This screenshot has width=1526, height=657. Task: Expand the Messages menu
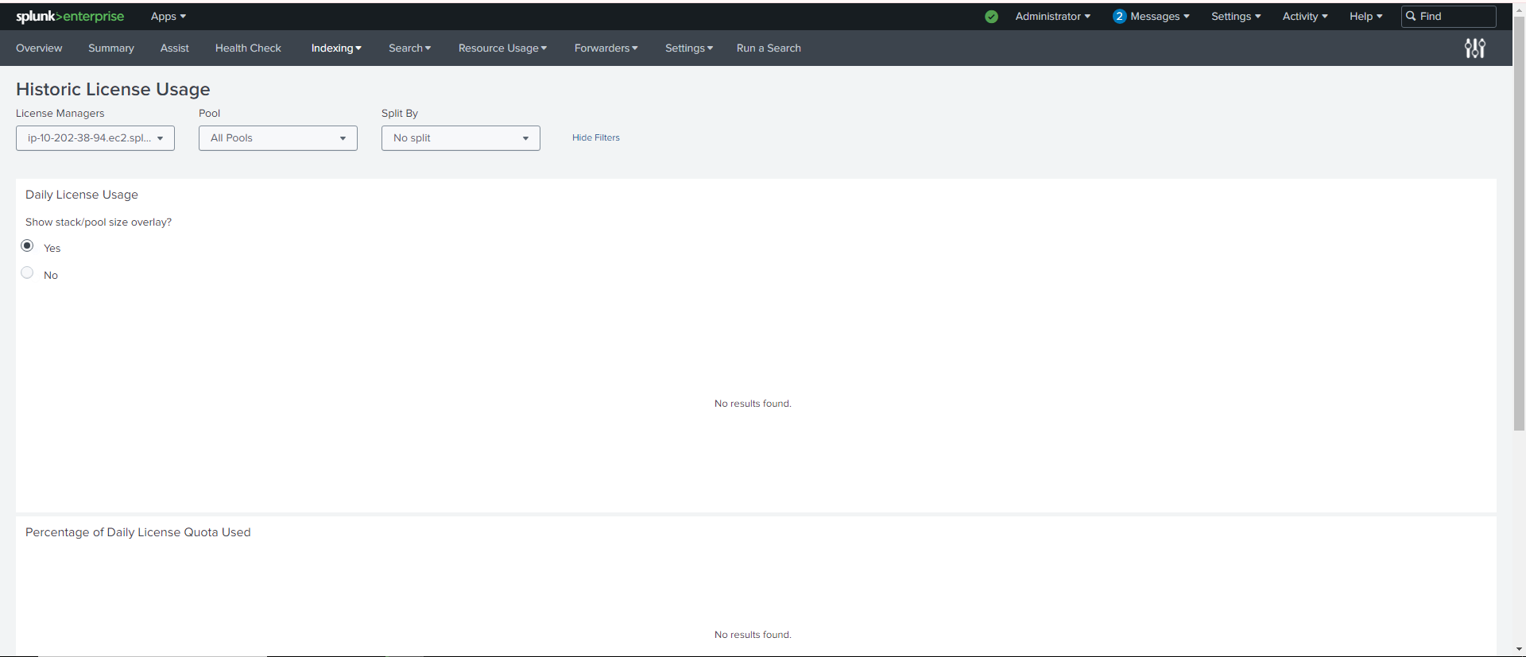(1160, 17)
